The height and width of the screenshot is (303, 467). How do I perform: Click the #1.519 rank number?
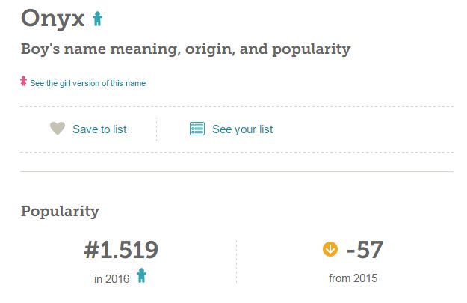(x=121, y=250)
